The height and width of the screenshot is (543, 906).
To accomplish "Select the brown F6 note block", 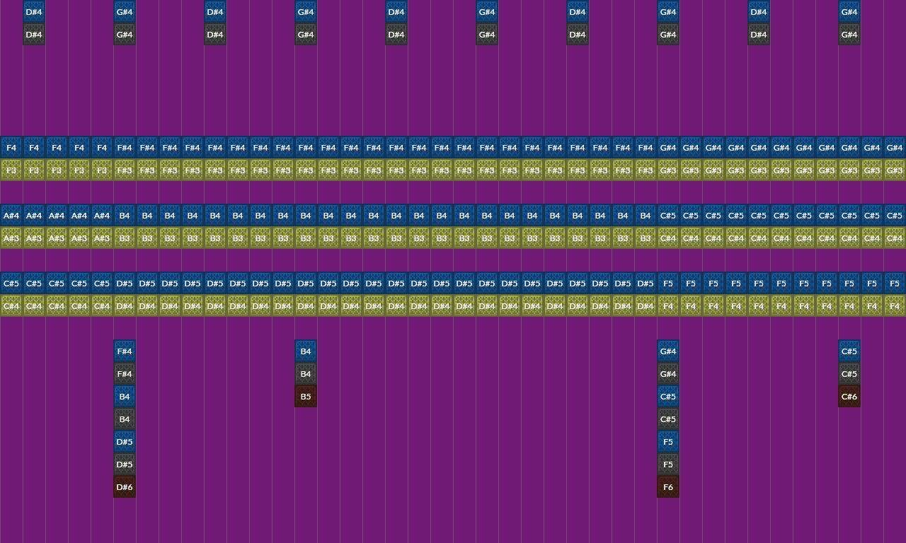I will (668, 486).
